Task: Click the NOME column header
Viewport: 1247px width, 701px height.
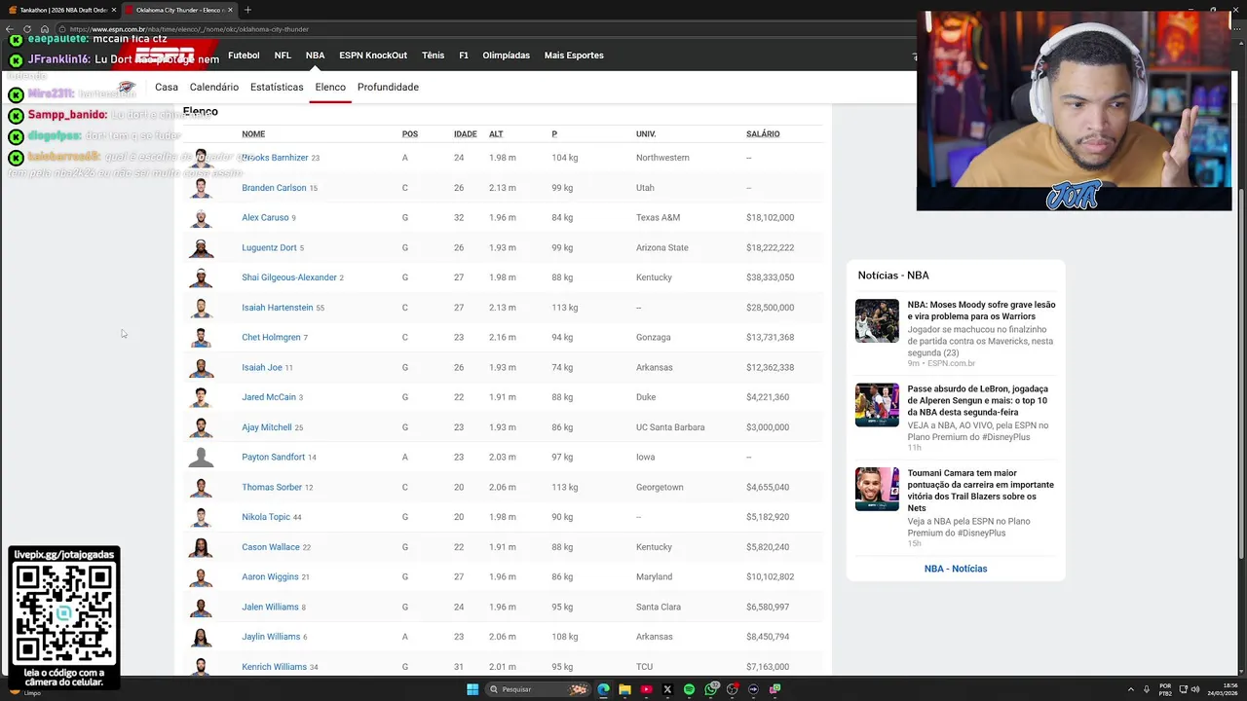Action: [x=253, y=133]
